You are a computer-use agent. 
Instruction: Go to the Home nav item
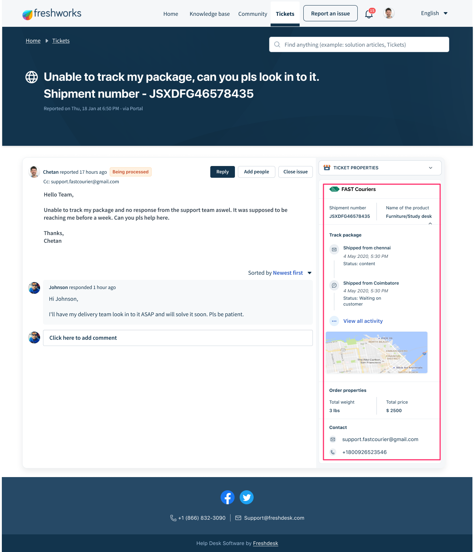pos(171,14)
